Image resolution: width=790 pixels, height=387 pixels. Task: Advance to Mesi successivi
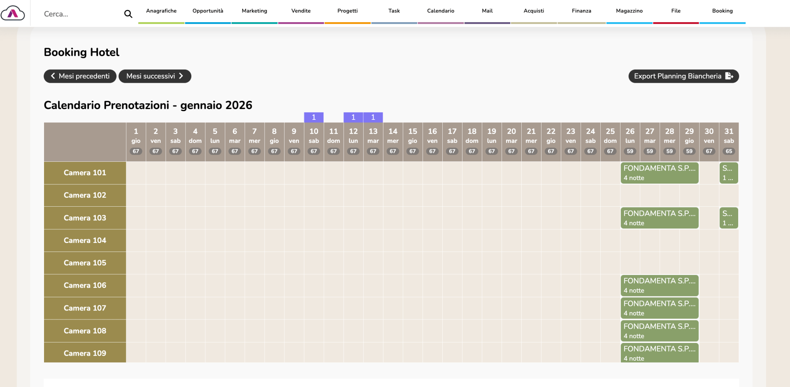point(155,76)
